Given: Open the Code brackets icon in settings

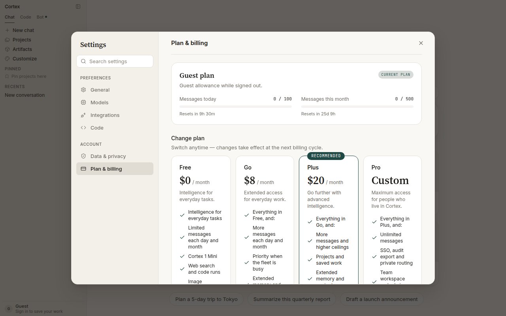Looking at the screenshot, I should [83, 128].
